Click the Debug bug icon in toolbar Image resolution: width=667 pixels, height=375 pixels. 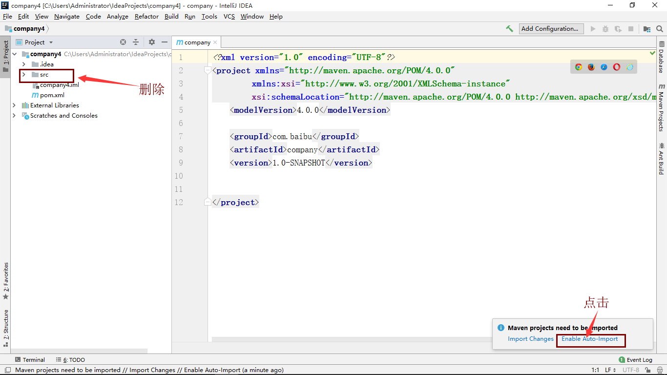pos(605,29)
